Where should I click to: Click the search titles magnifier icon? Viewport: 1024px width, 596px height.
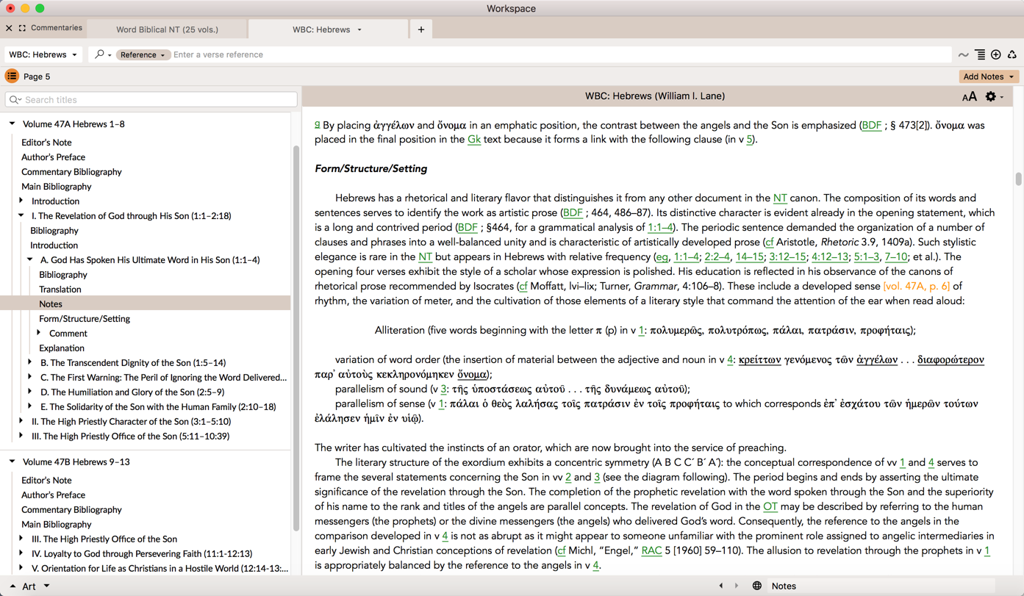click(x=15, y=99)
